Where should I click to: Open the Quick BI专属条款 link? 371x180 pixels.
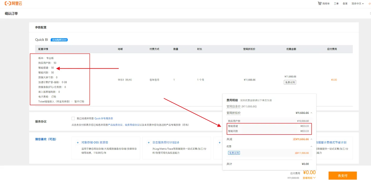[104, 119]
